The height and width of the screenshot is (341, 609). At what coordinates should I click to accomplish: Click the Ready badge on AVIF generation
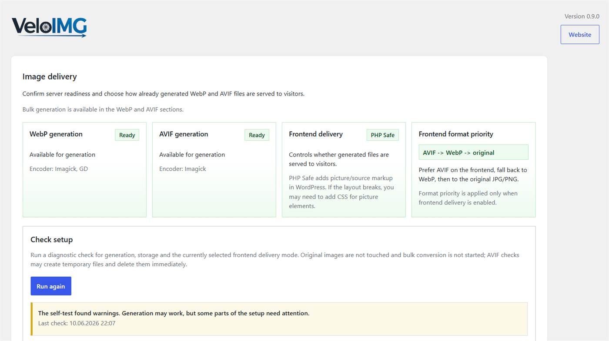tap(257, 135)
